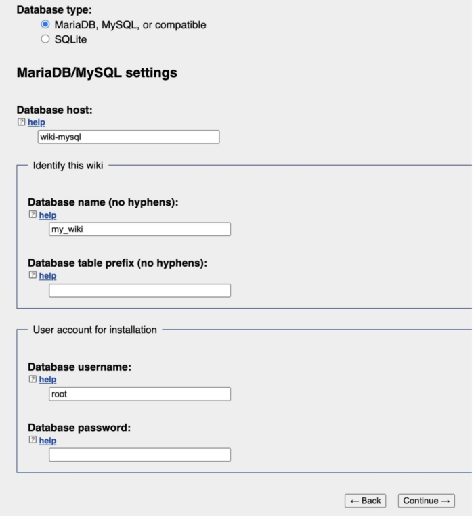Image resolution: width=474 pixels, height=517 pixels.
Task: Click the Database name field containing my_wiki
Action: click(139, 229)
